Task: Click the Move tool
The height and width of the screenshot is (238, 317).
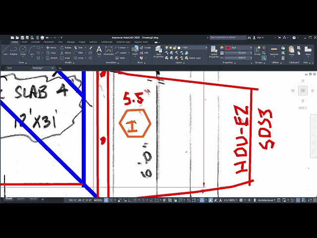Action: tap(51, 48)
